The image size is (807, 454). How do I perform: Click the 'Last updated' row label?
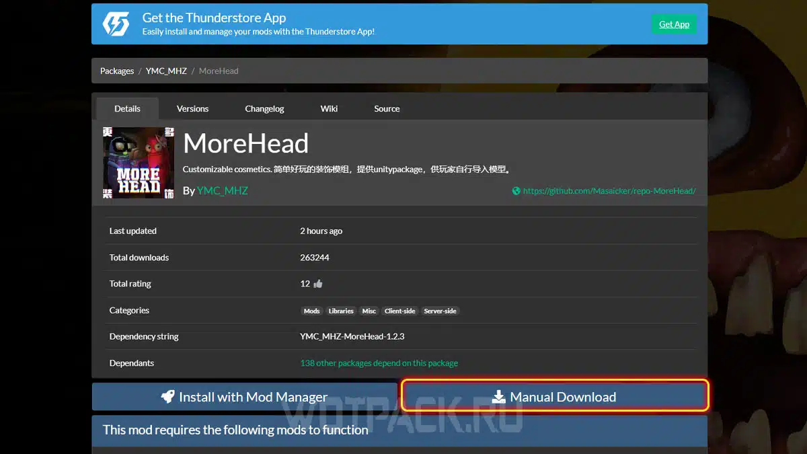coord(133,231)
